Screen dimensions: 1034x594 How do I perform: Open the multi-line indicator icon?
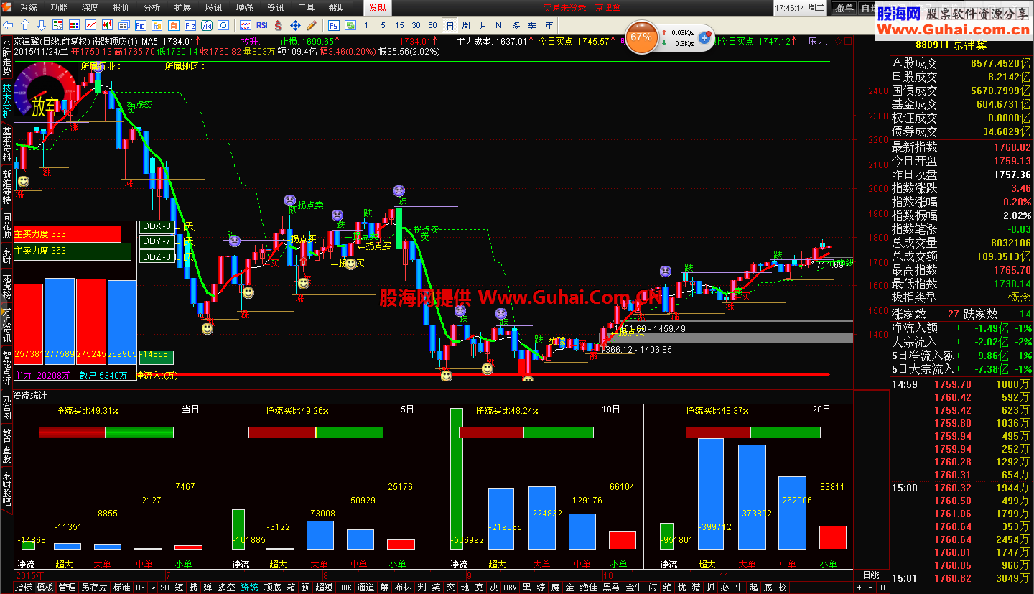(x=246, y=25)
